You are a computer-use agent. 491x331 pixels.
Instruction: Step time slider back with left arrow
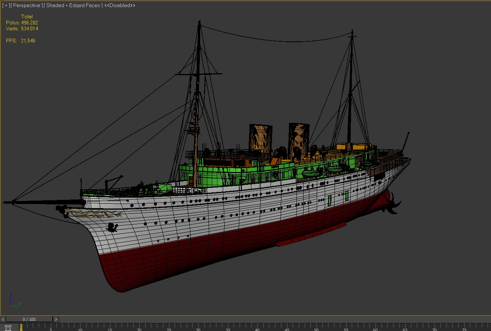[x=3, y=319]
